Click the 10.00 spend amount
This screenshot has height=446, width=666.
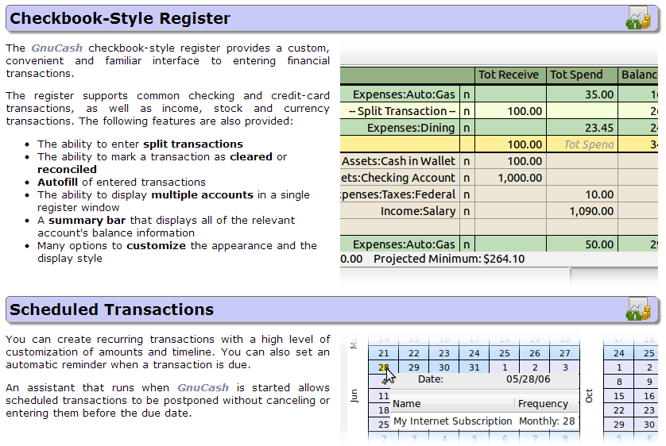pos(599,194)
